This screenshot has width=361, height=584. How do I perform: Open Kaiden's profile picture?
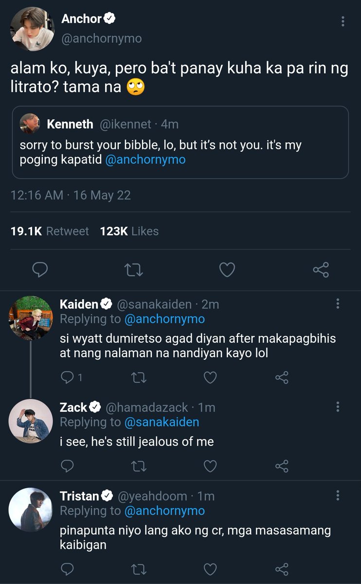[30, 318]
